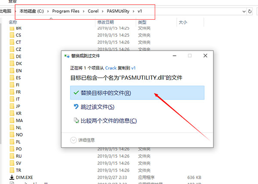
Task: Click the CT folder modified date
Action: pos(113,42)
